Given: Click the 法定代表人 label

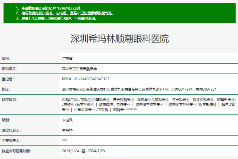Looking at the screenshot, I should click(x=11, y=130).
